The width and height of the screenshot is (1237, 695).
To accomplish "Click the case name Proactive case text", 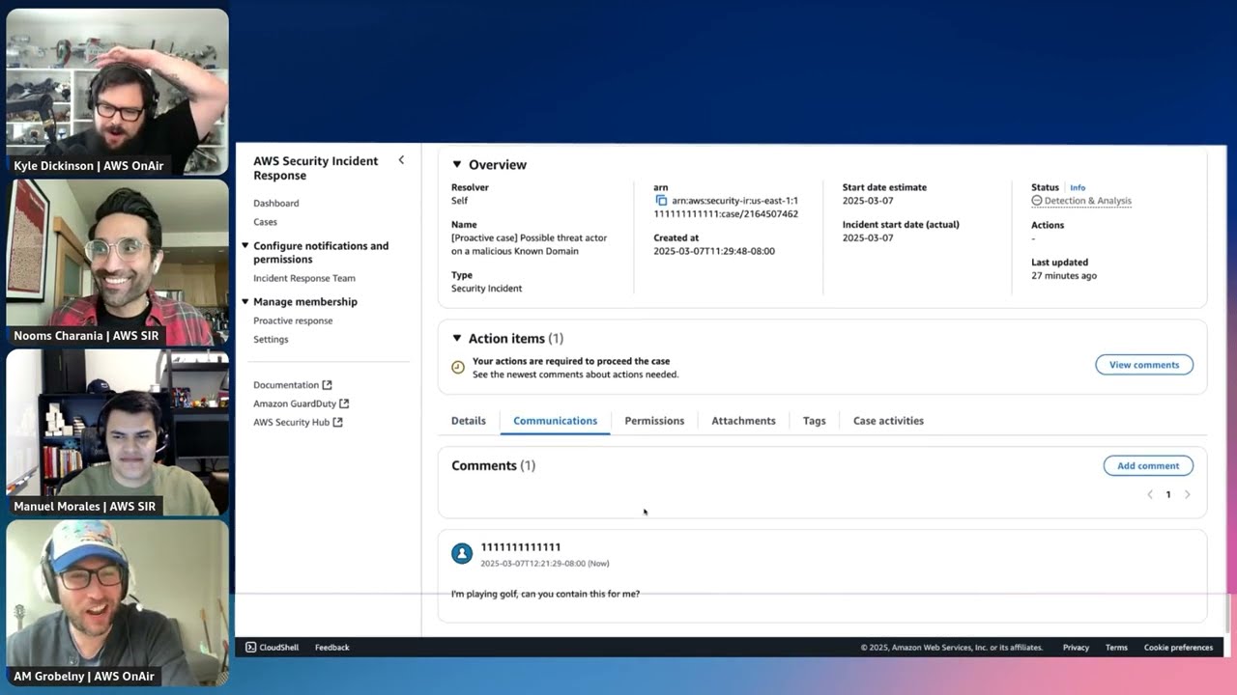I will pyautogui.click(x=530, y=244).
